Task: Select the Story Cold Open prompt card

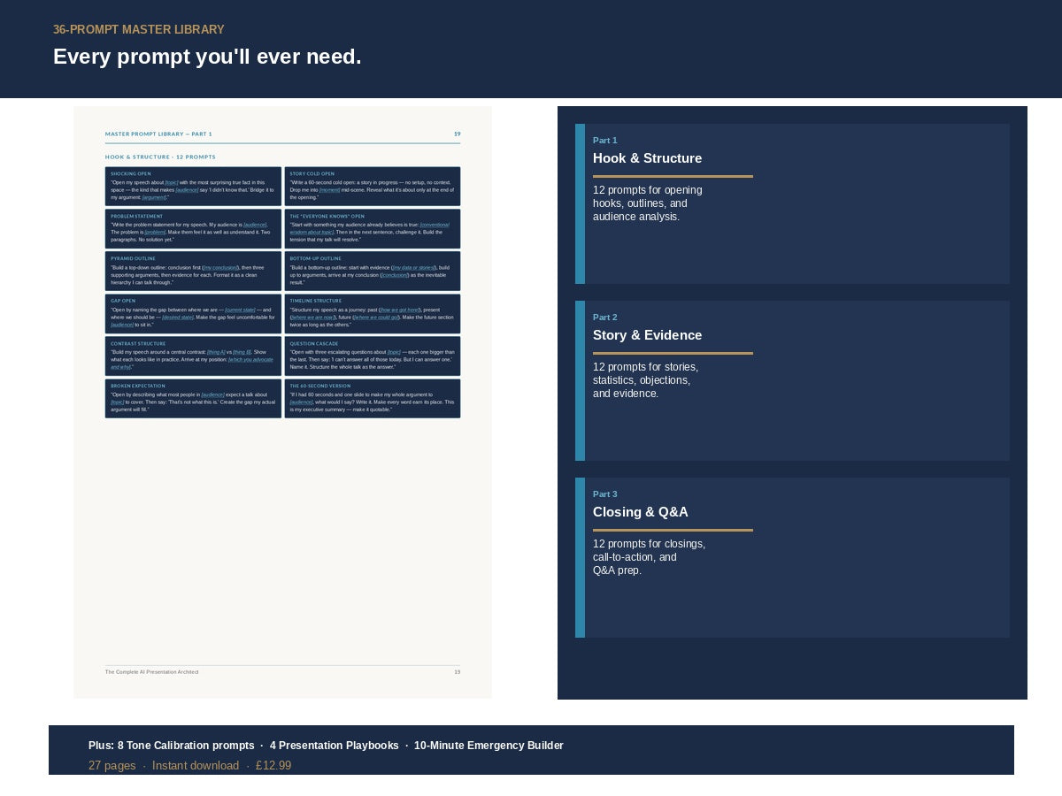Action: [373, 186]
